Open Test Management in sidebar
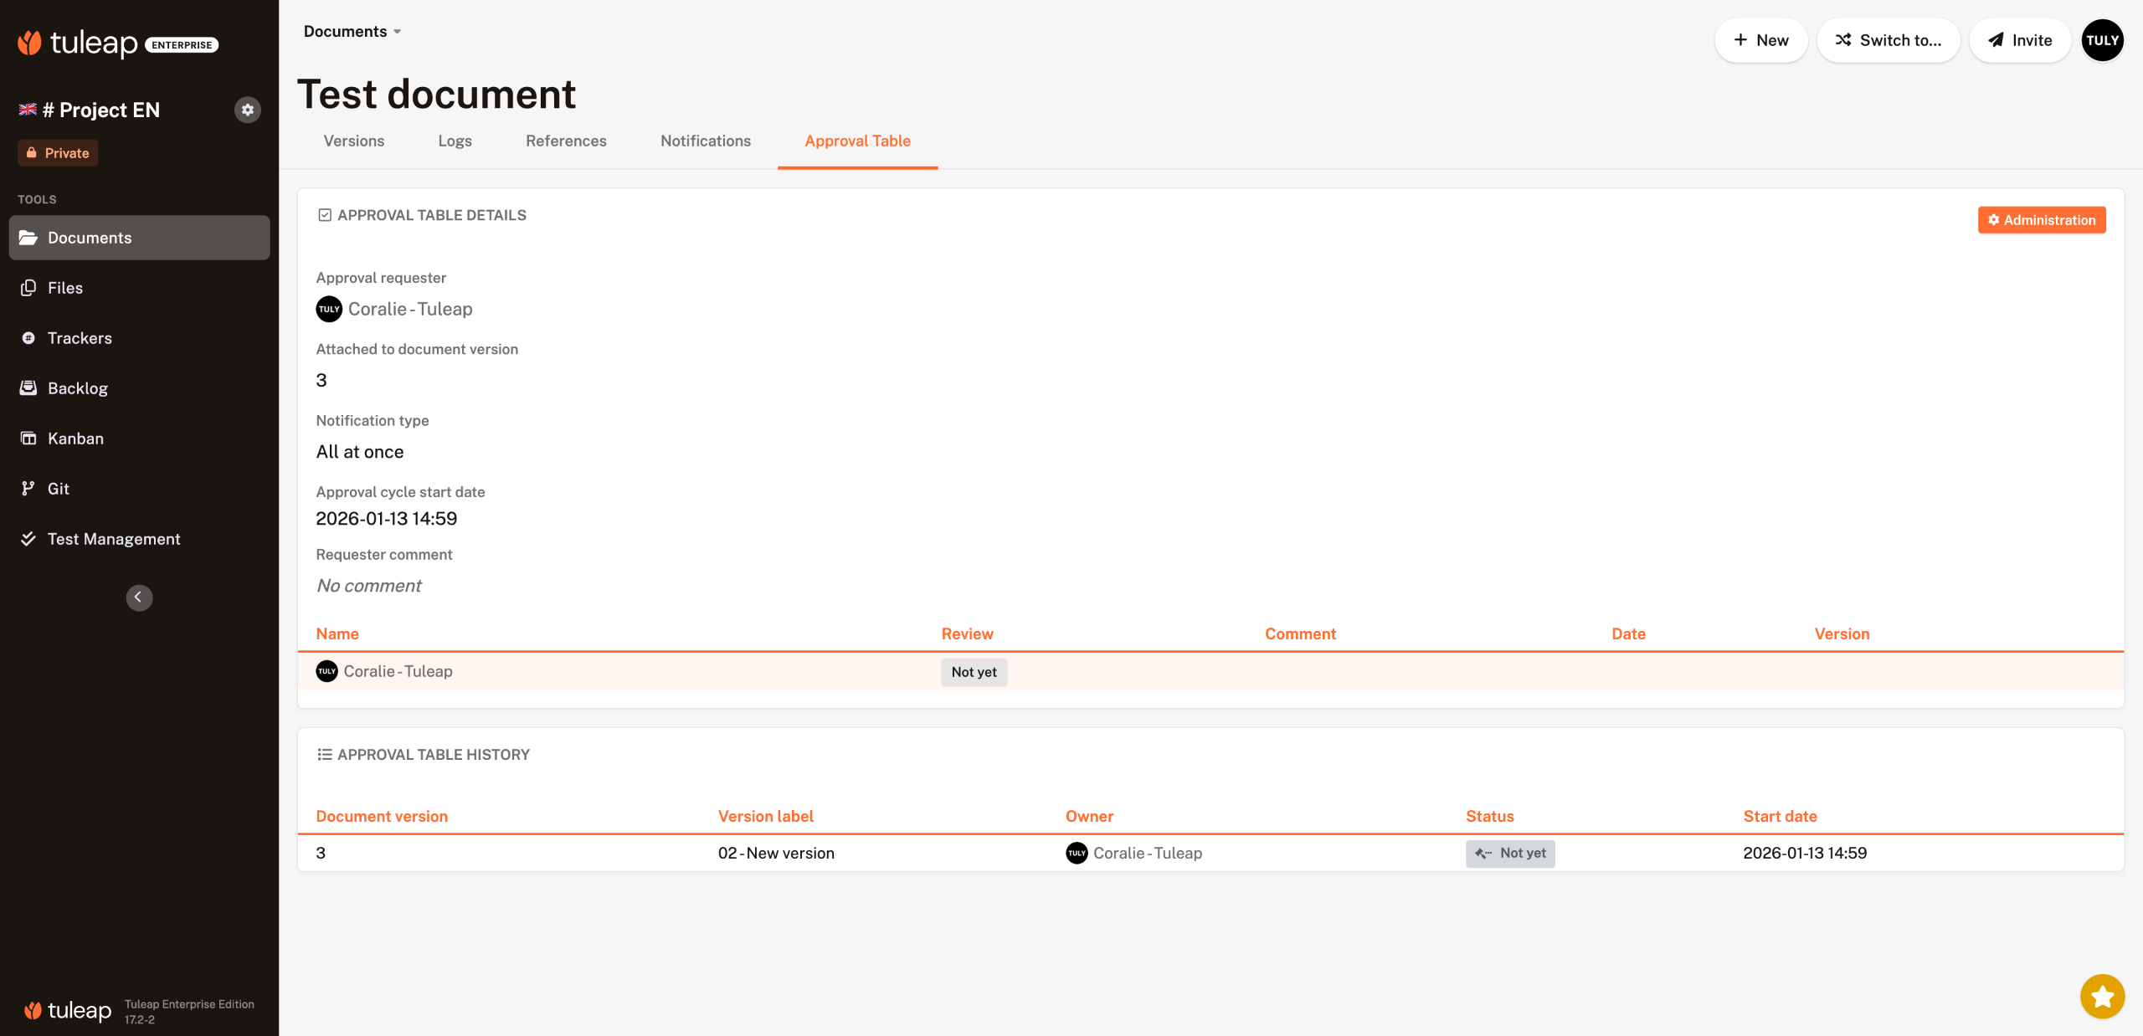Image resolution: width=2143 pixels, height=1036 pixels. (114, 539)
